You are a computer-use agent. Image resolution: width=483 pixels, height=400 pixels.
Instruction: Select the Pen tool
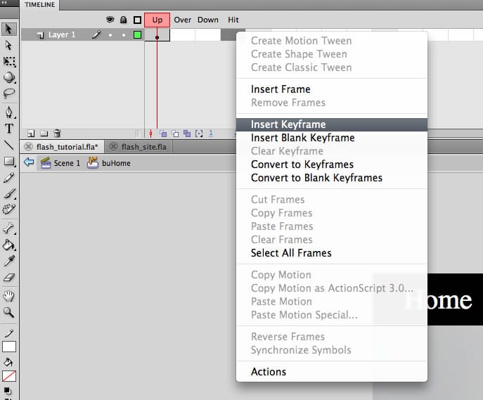click(x=9, y=112)
